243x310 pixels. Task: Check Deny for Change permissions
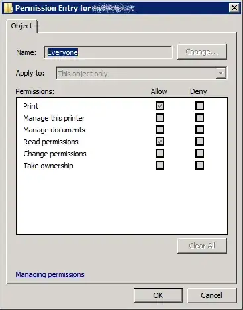click(199, 153)
